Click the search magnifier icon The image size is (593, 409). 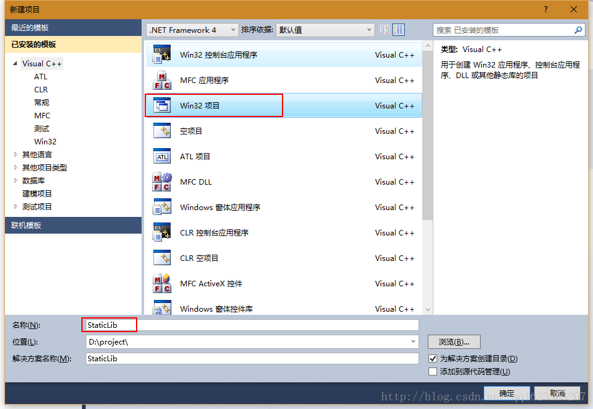578,30
